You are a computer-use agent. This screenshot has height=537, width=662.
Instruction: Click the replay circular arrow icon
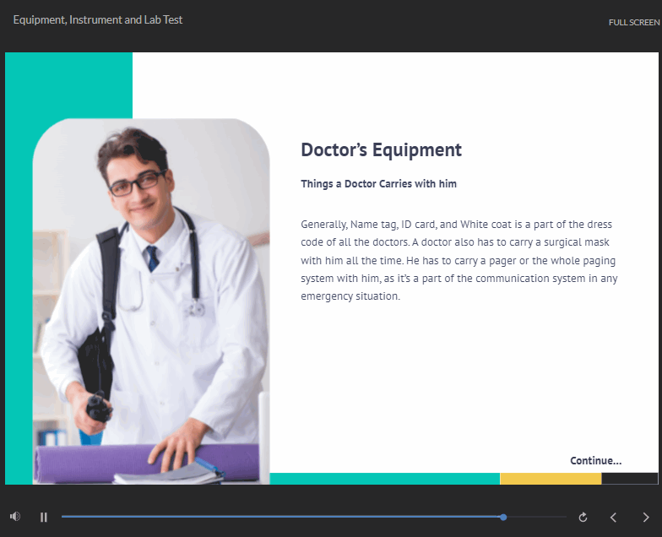(x=583, y=517)
